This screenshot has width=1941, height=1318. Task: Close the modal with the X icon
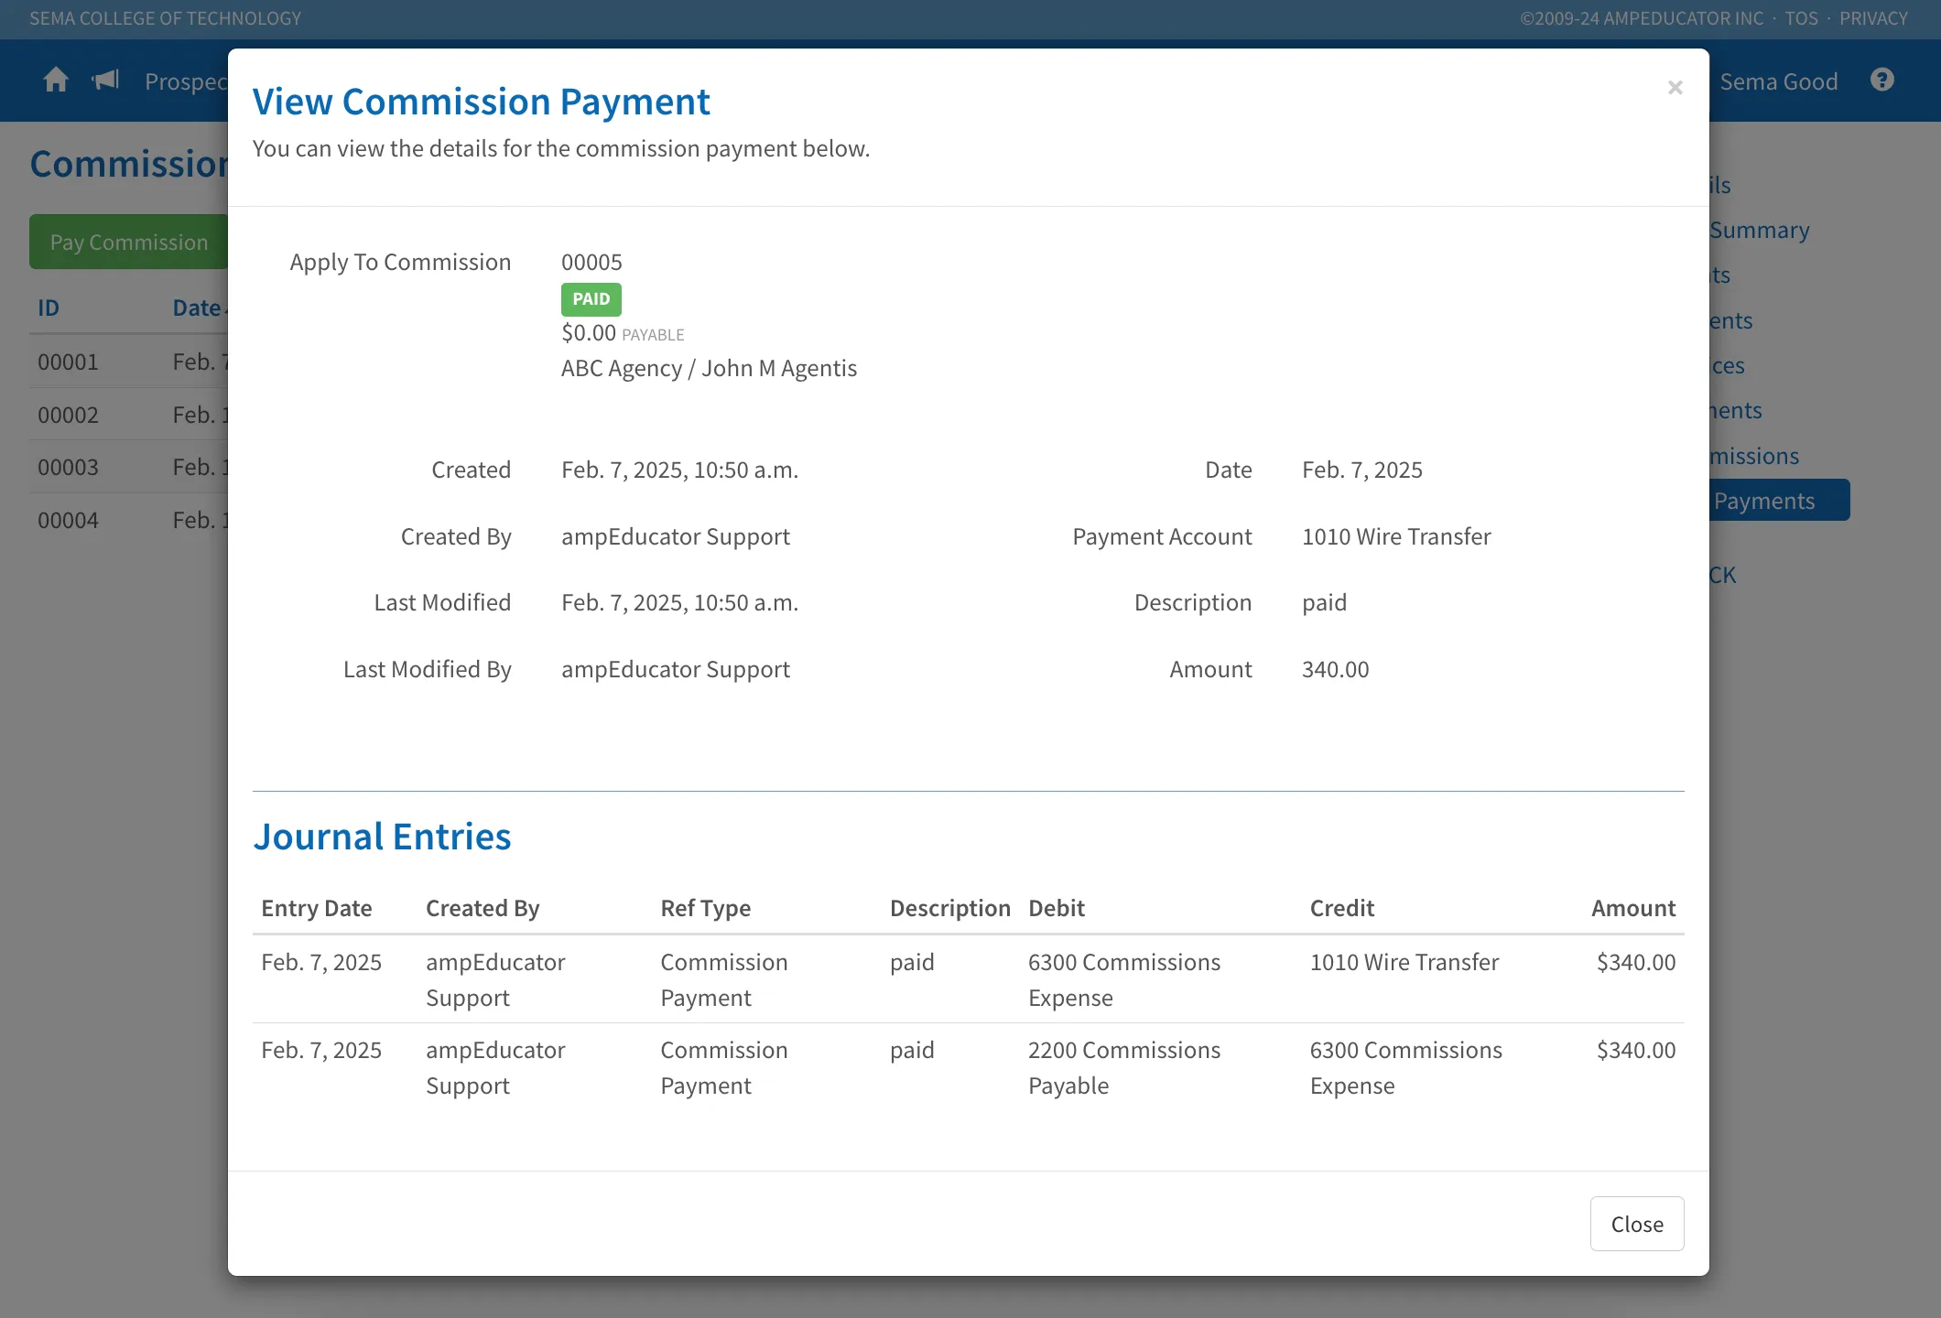pyautogui.click(x=1675, y=88)
